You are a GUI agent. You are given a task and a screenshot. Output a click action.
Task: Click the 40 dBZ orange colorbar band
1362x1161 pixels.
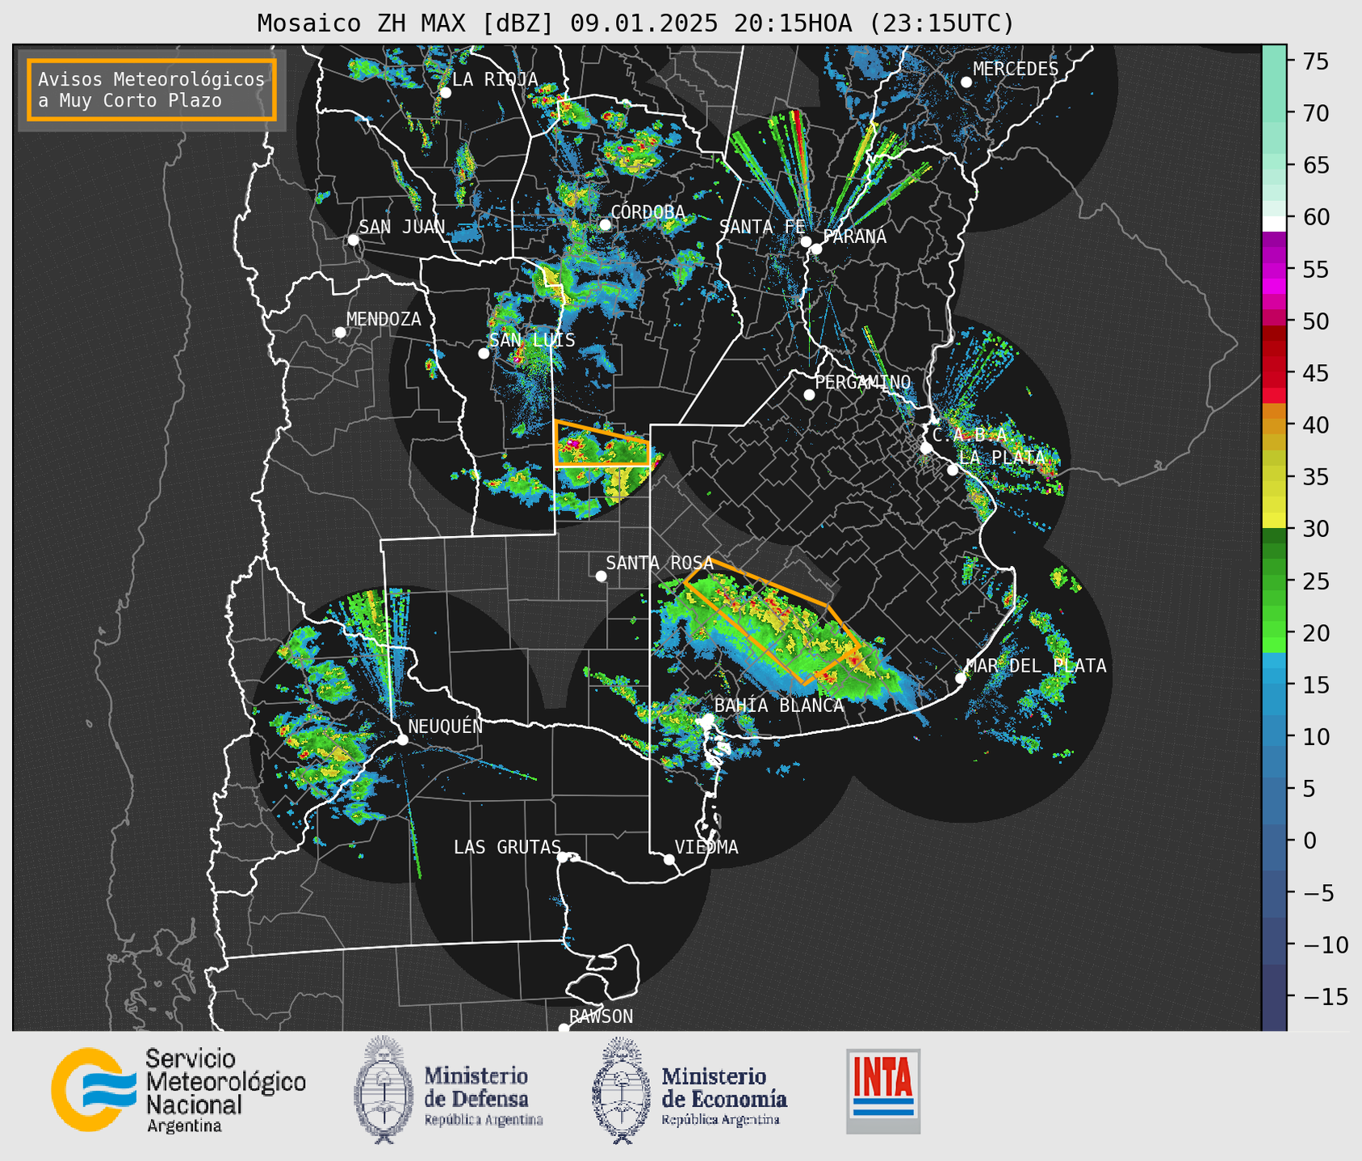point(1273,425)
